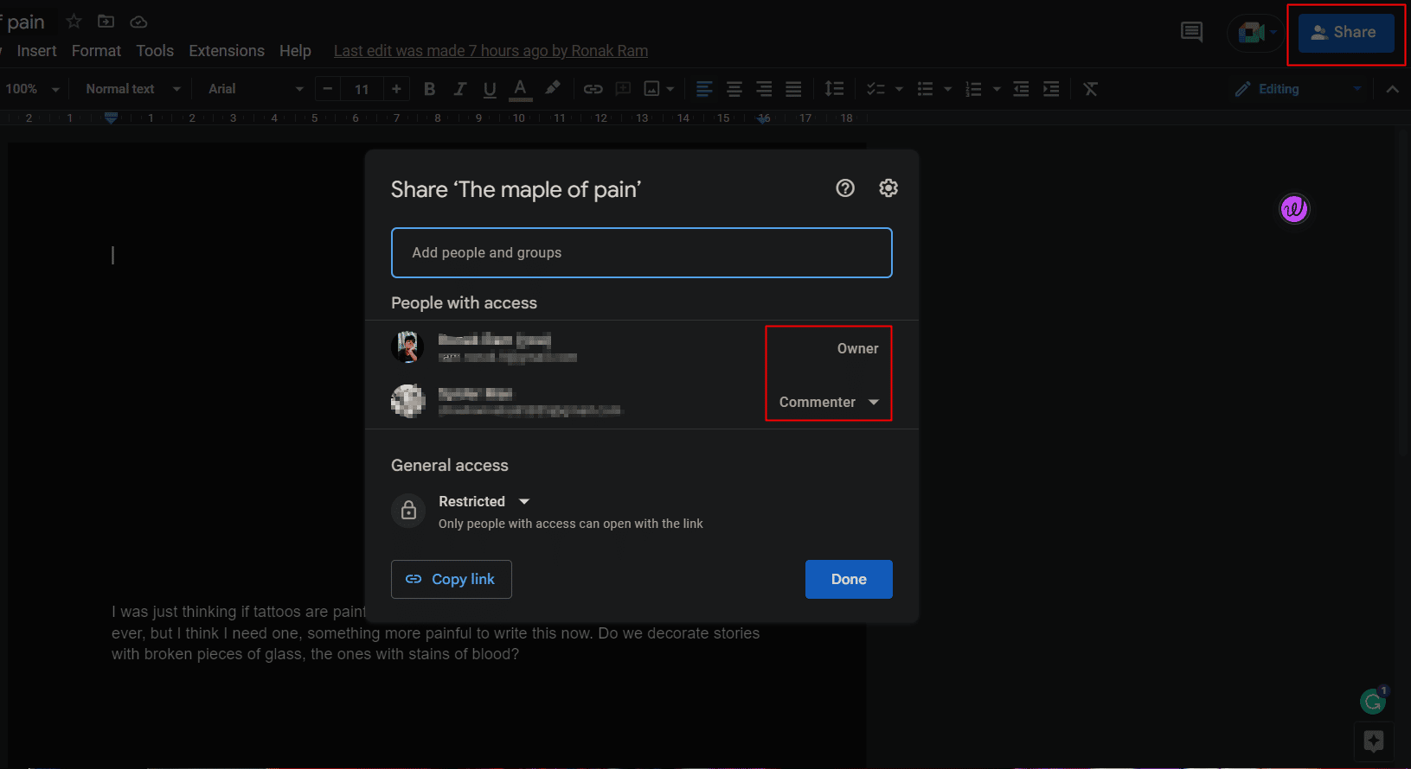Insert numbered list
The height and width of the screenshot is (769, 1411).
pos(973,89)
